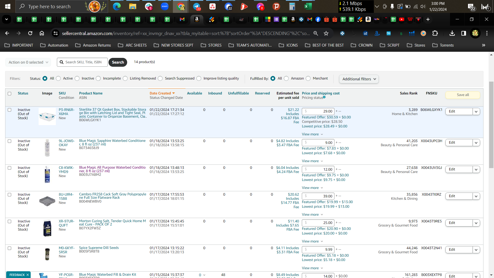Expand View more for Blue Magic All Purpose row
Viewport: 494px width, 278px height.
click(312, 188)
